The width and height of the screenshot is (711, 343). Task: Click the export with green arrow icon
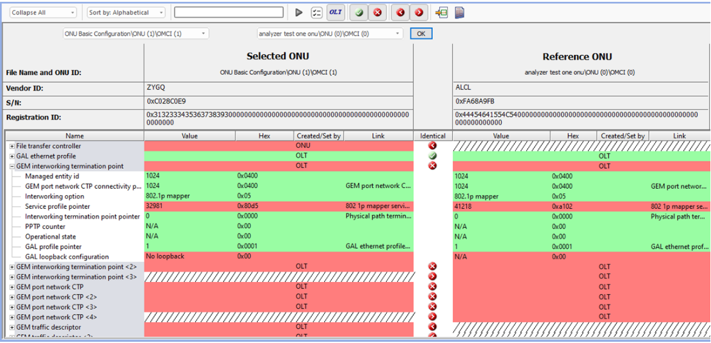coord(442,12)
